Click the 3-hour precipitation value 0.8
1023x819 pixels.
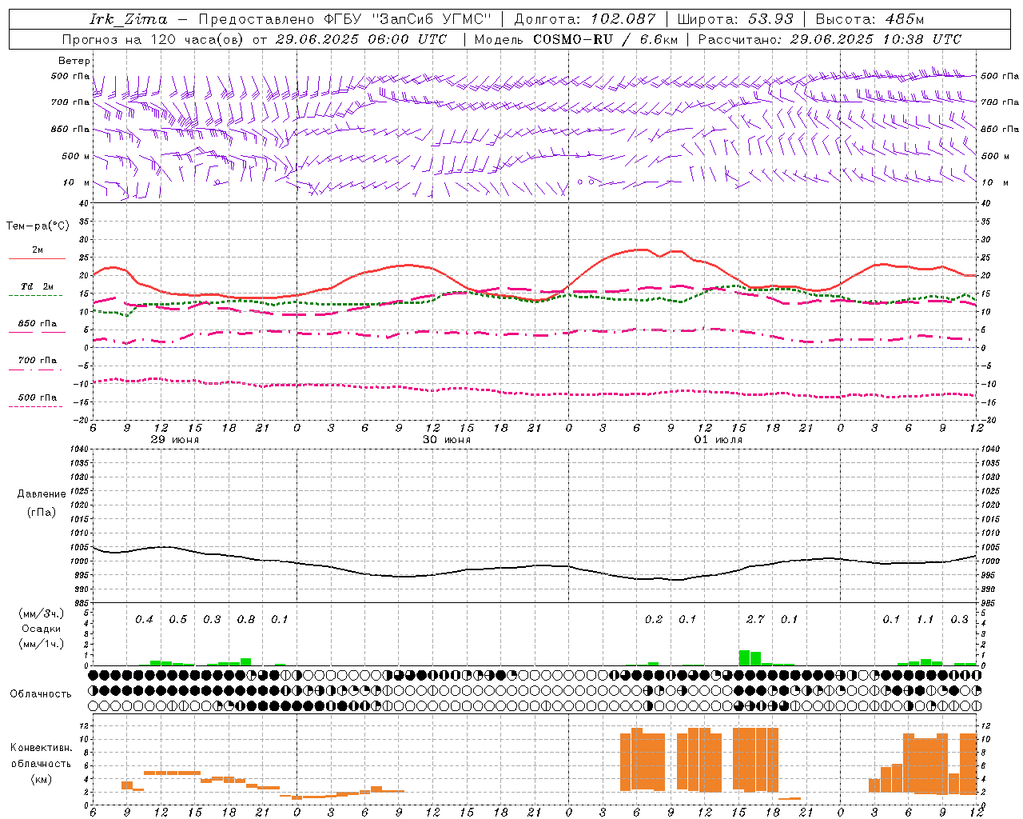[245, 619]
